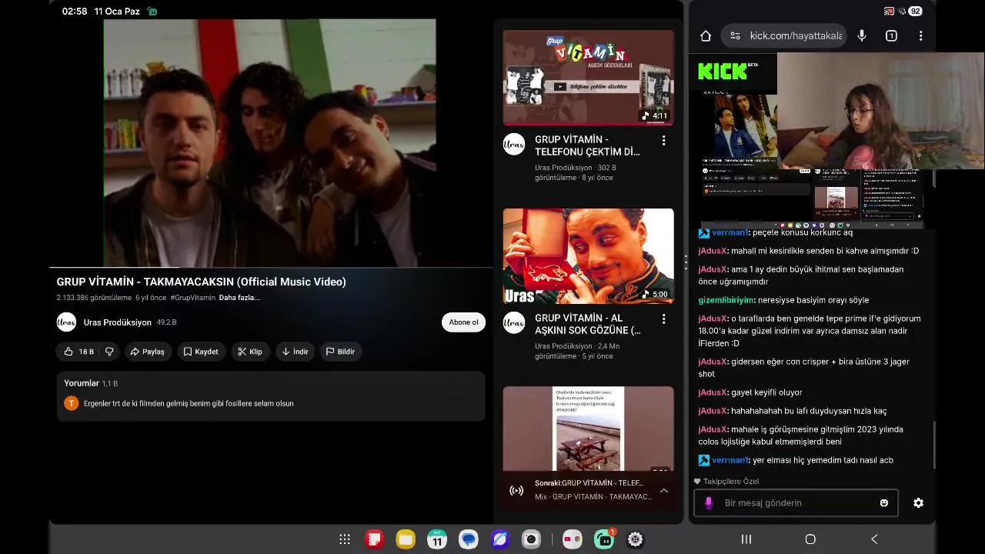
Task: Tap the Home navigation button
Action: tap(810, 539)
